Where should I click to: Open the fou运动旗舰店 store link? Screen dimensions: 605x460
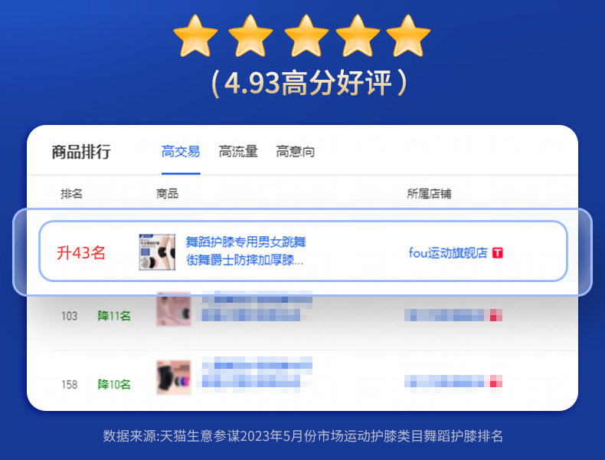point(448,253)
